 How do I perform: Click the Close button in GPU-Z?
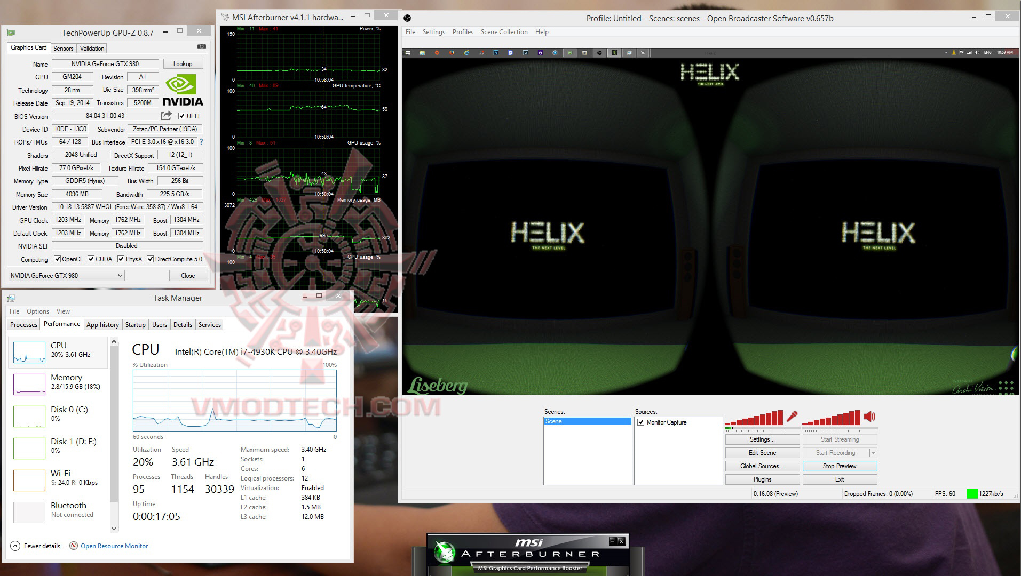[x=188, y=276]
